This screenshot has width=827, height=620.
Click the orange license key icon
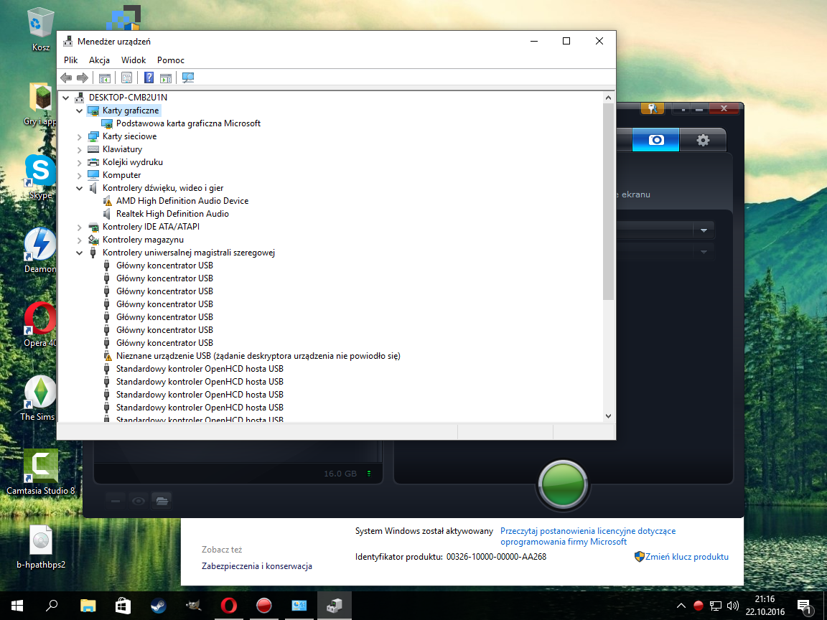click(x=652, y=108)
